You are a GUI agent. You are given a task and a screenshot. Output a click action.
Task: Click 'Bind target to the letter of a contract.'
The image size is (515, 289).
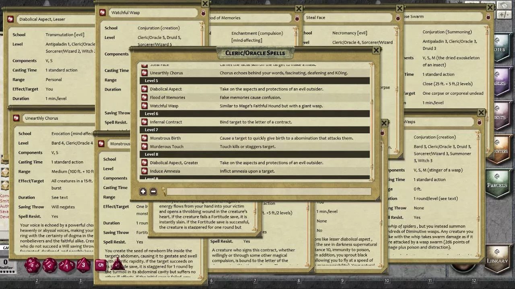pyautogui.click(x=256, y=122)
